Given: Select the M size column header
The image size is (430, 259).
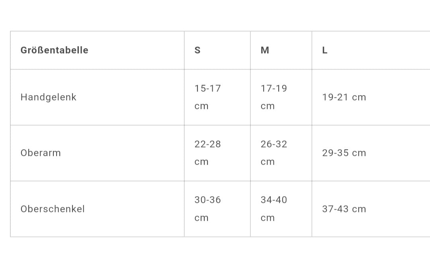Looking at the screenshot, I should click(x=265, y=50).
